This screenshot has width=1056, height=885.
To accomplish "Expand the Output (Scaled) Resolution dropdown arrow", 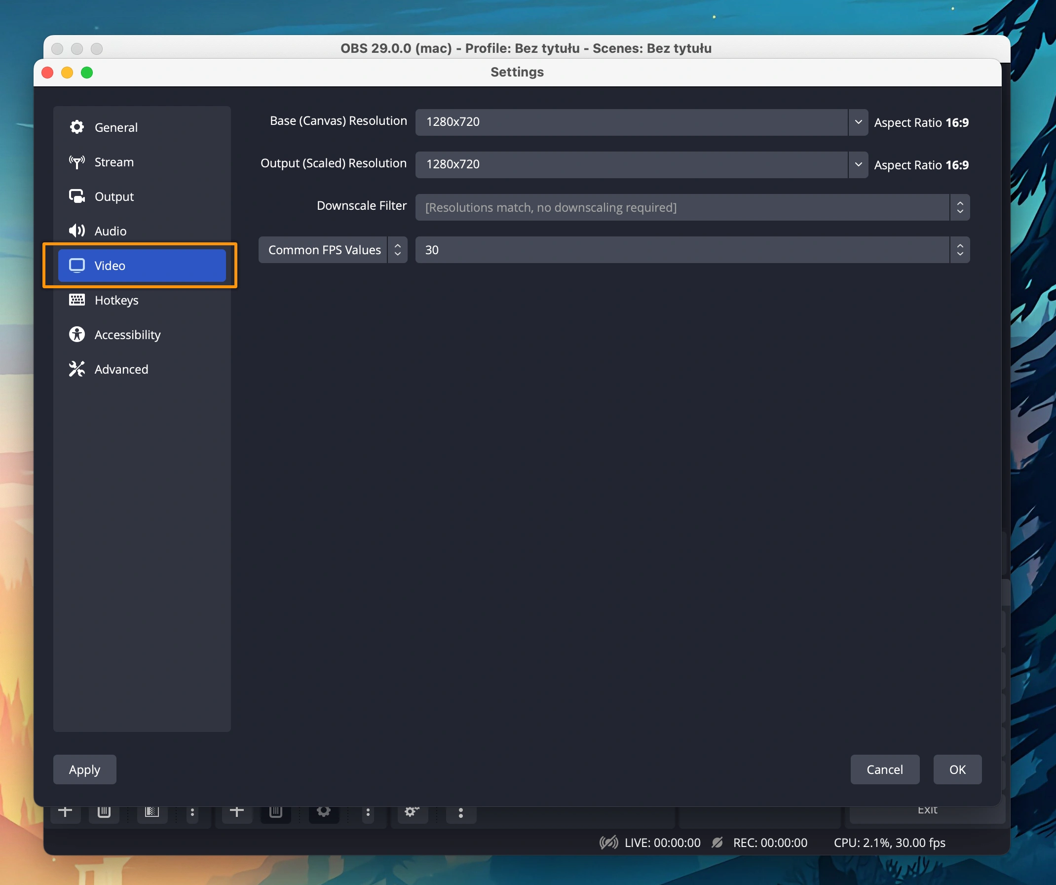I will click(858, 164).
